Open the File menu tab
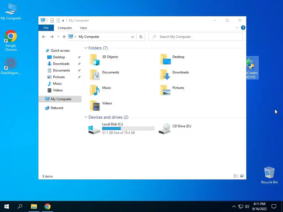 click(46, 28)
